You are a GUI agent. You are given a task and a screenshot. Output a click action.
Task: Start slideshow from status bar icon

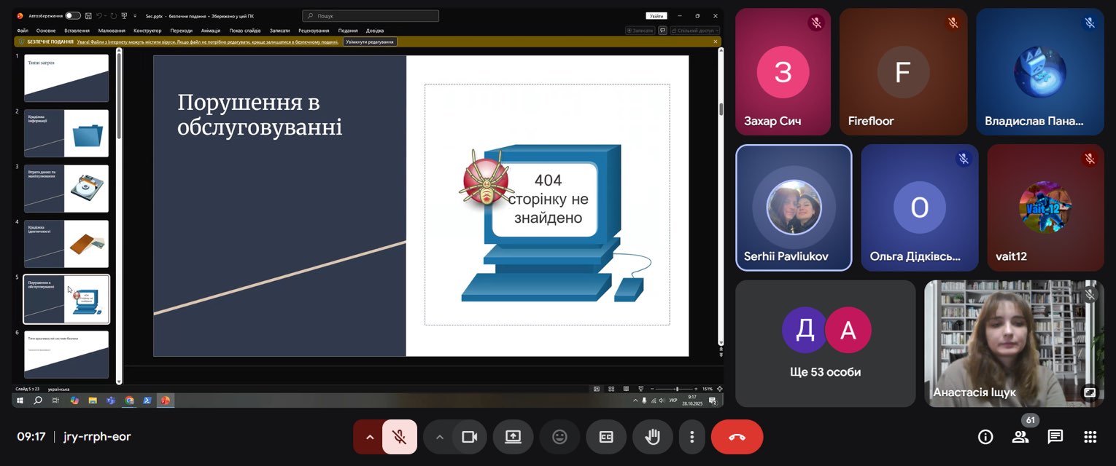pyautogui.click(x=640, y=389)
